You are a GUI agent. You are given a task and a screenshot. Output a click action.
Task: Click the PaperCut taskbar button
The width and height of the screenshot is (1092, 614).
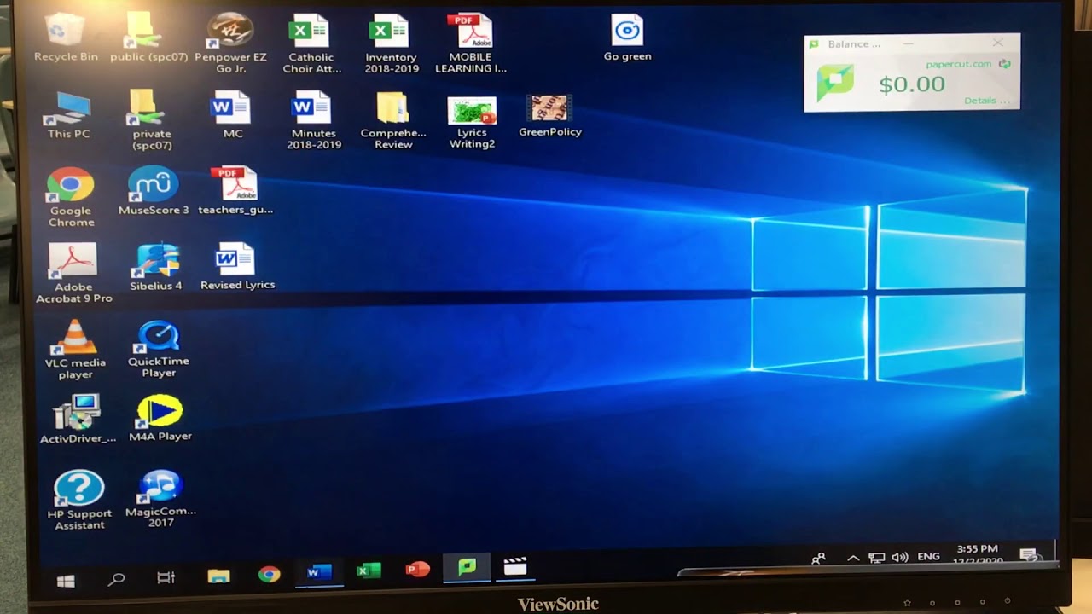(467, 567)
